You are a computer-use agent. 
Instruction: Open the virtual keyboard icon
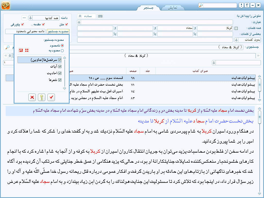coord(100,16)
